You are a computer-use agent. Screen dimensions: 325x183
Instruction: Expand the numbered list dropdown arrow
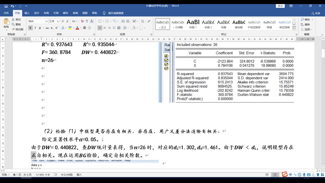coord(110,21)
